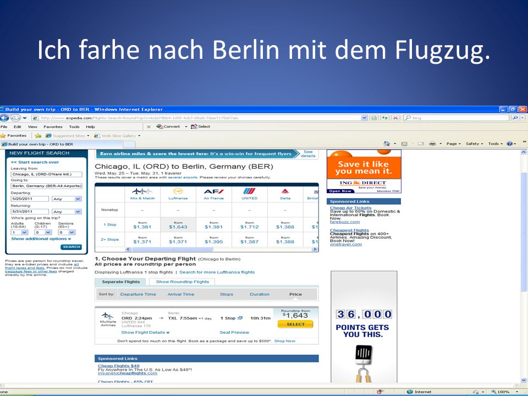Image resolution: width=528 pixels, height=396 pixels.
Task: Open the Help menu
Action: coord(91,127)
